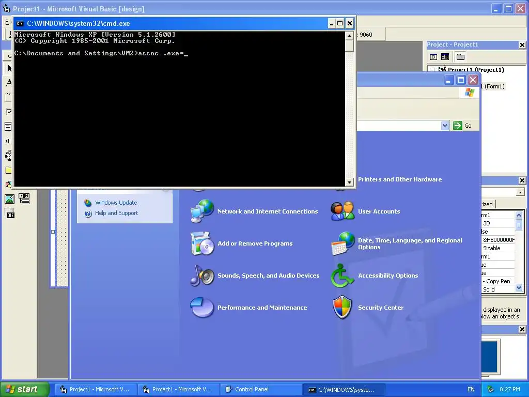This screenshot has width=529, height=397.
Task: Switch to the Categorized properties tab
Action: click(x=488, y=204)
